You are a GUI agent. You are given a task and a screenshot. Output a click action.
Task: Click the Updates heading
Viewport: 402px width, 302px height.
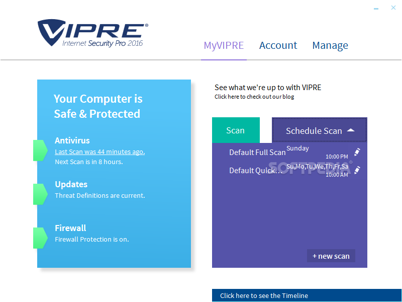coord(71,184)
